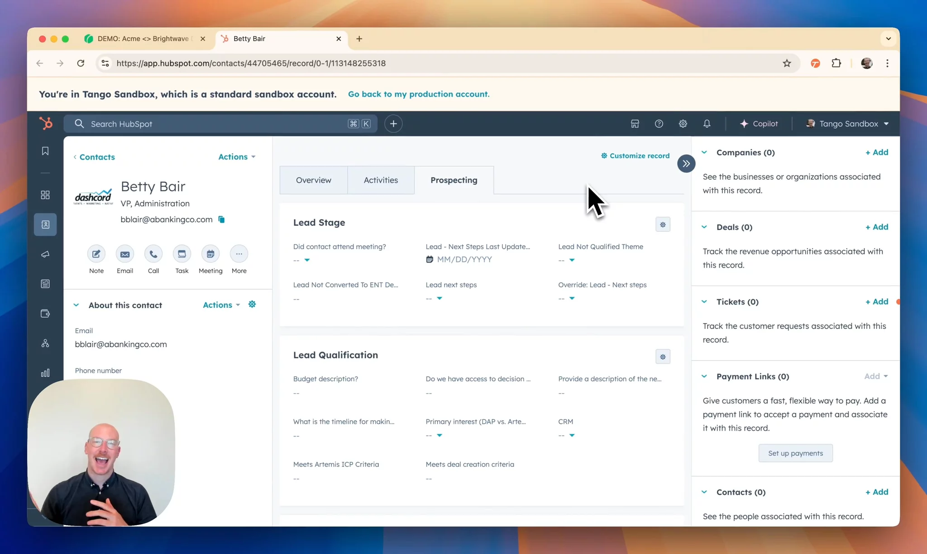The width and height of the screenshot is (927, 554).
Task: Copy email with clipboard icon beside bblair@abankingco.com
Action: [221, 220]
